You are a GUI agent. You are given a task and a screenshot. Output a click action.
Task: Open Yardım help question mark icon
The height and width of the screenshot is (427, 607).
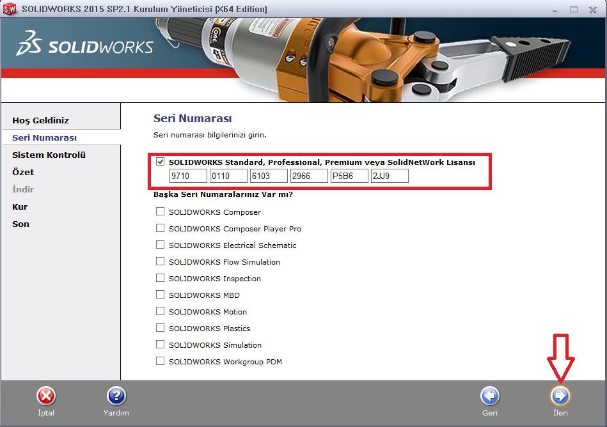(x=116, y=396)
